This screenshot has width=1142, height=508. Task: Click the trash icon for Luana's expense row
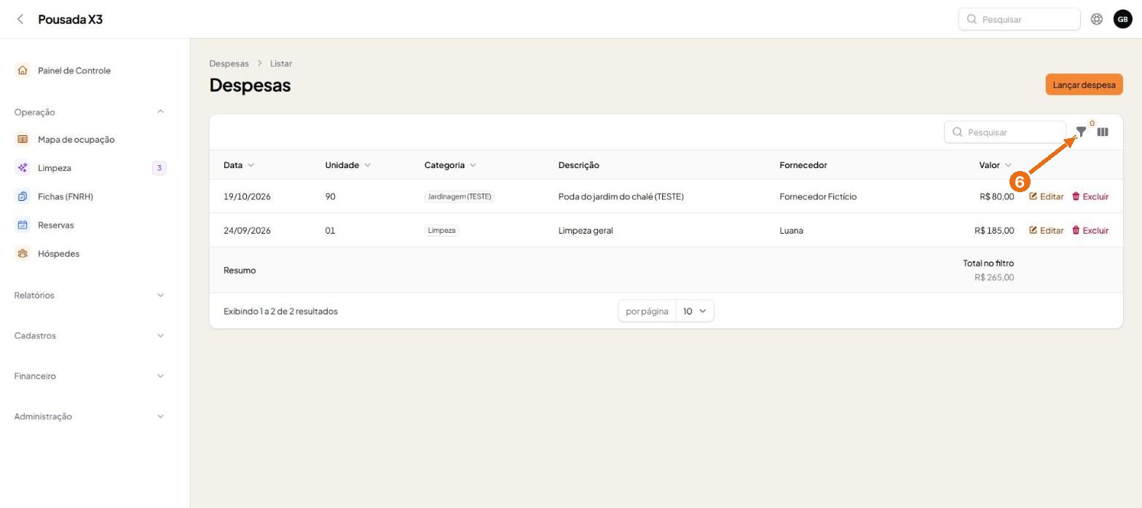click(1076, 231)
